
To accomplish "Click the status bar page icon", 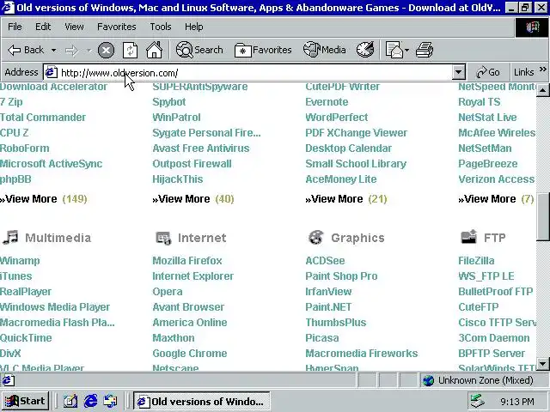I will tap(9, 380).
